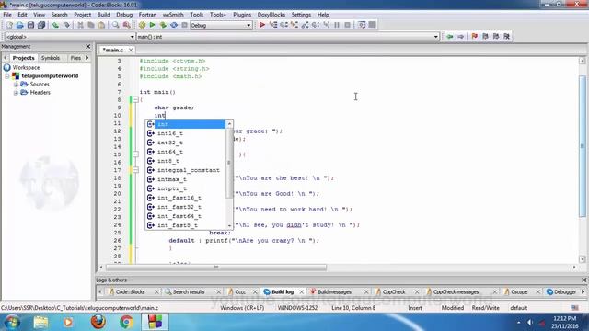Open the Build messages log tab
The width and height of the screenshot is (589, 331).
[x=334, y=292]
